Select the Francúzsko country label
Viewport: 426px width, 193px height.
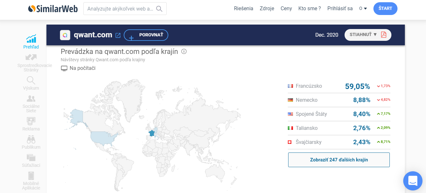(309, 86)
